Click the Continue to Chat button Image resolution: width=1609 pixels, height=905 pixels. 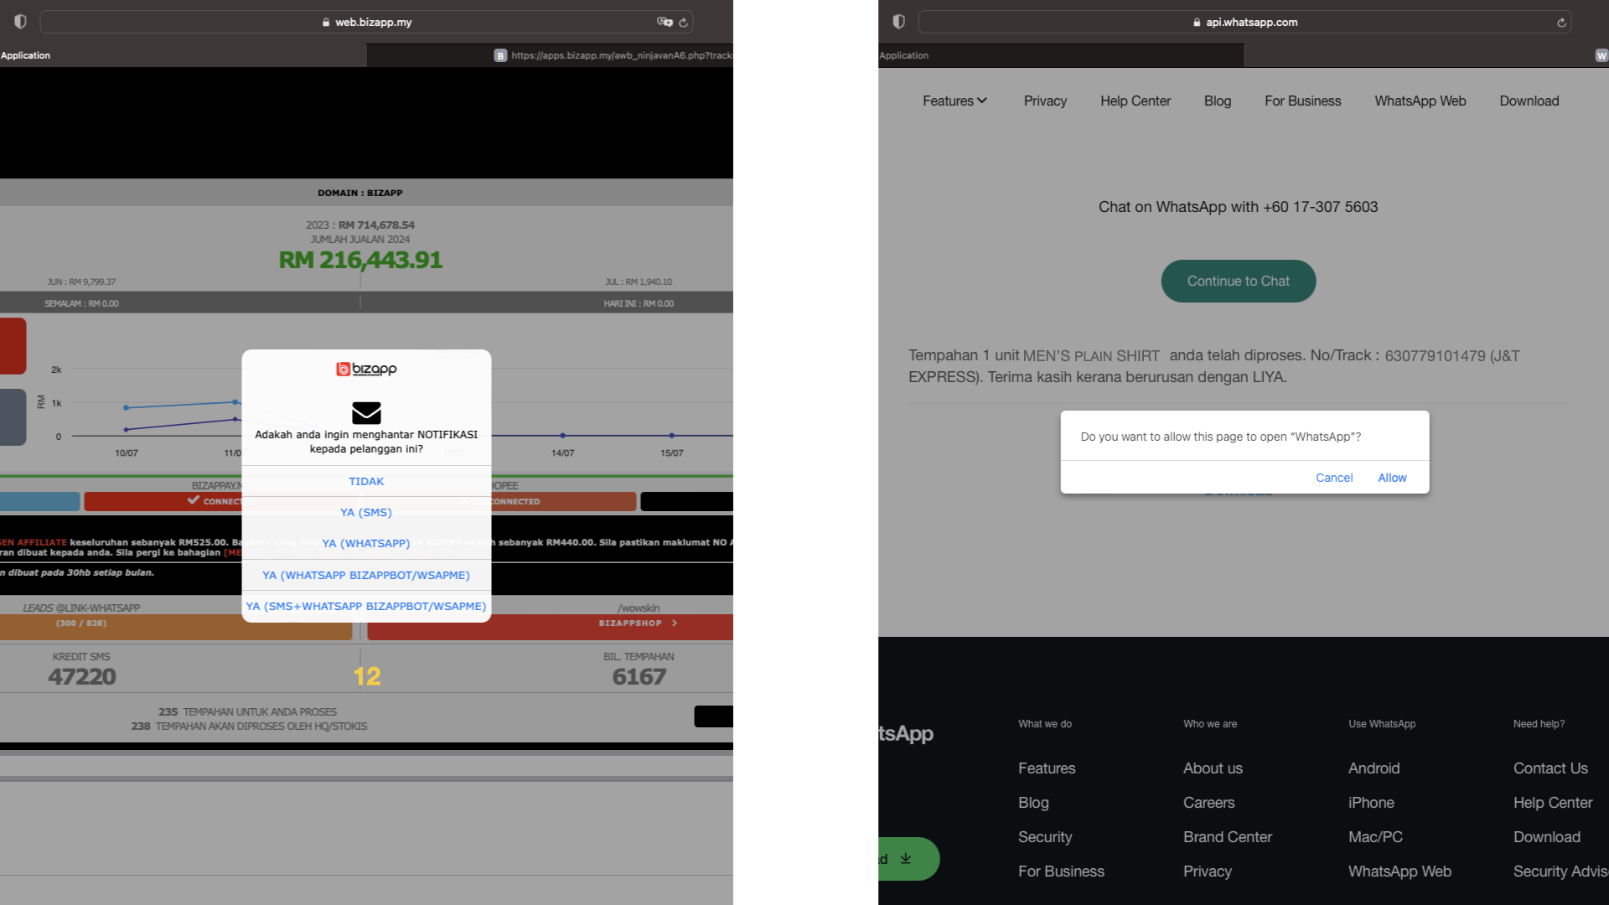pos(1239,282)
